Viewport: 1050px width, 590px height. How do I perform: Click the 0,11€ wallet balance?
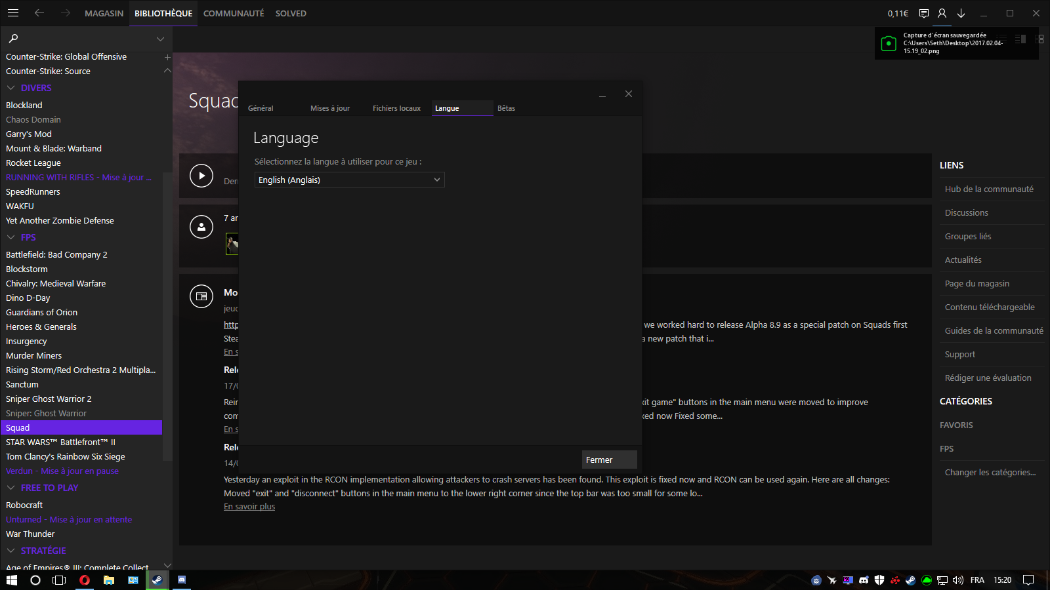click(x=898, y=13)
